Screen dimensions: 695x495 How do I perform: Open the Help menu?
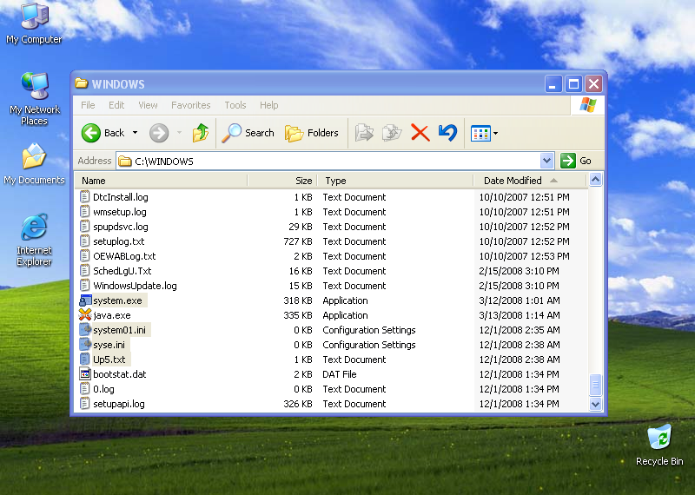(x=269, y=105)
